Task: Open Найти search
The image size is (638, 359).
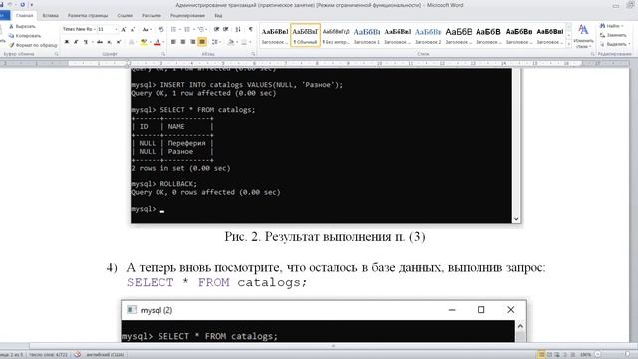Action: [x=611, y=26]
